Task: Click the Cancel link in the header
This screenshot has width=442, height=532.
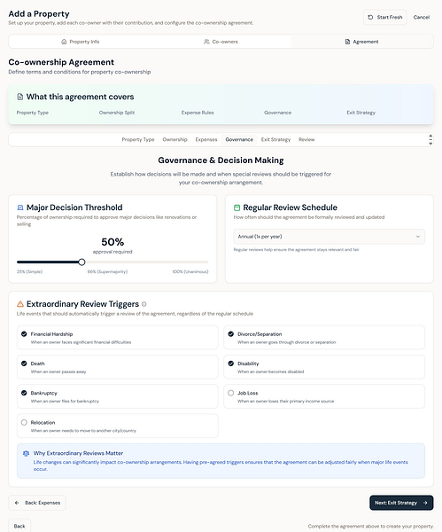Action: click(422, 17)
